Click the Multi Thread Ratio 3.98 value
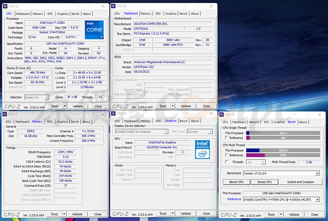 click(309, 162)
